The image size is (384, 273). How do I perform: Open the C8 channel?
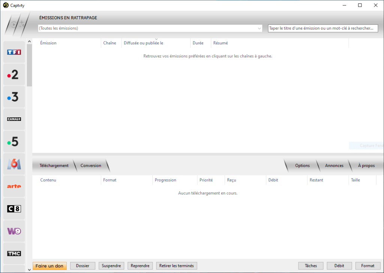14,208
